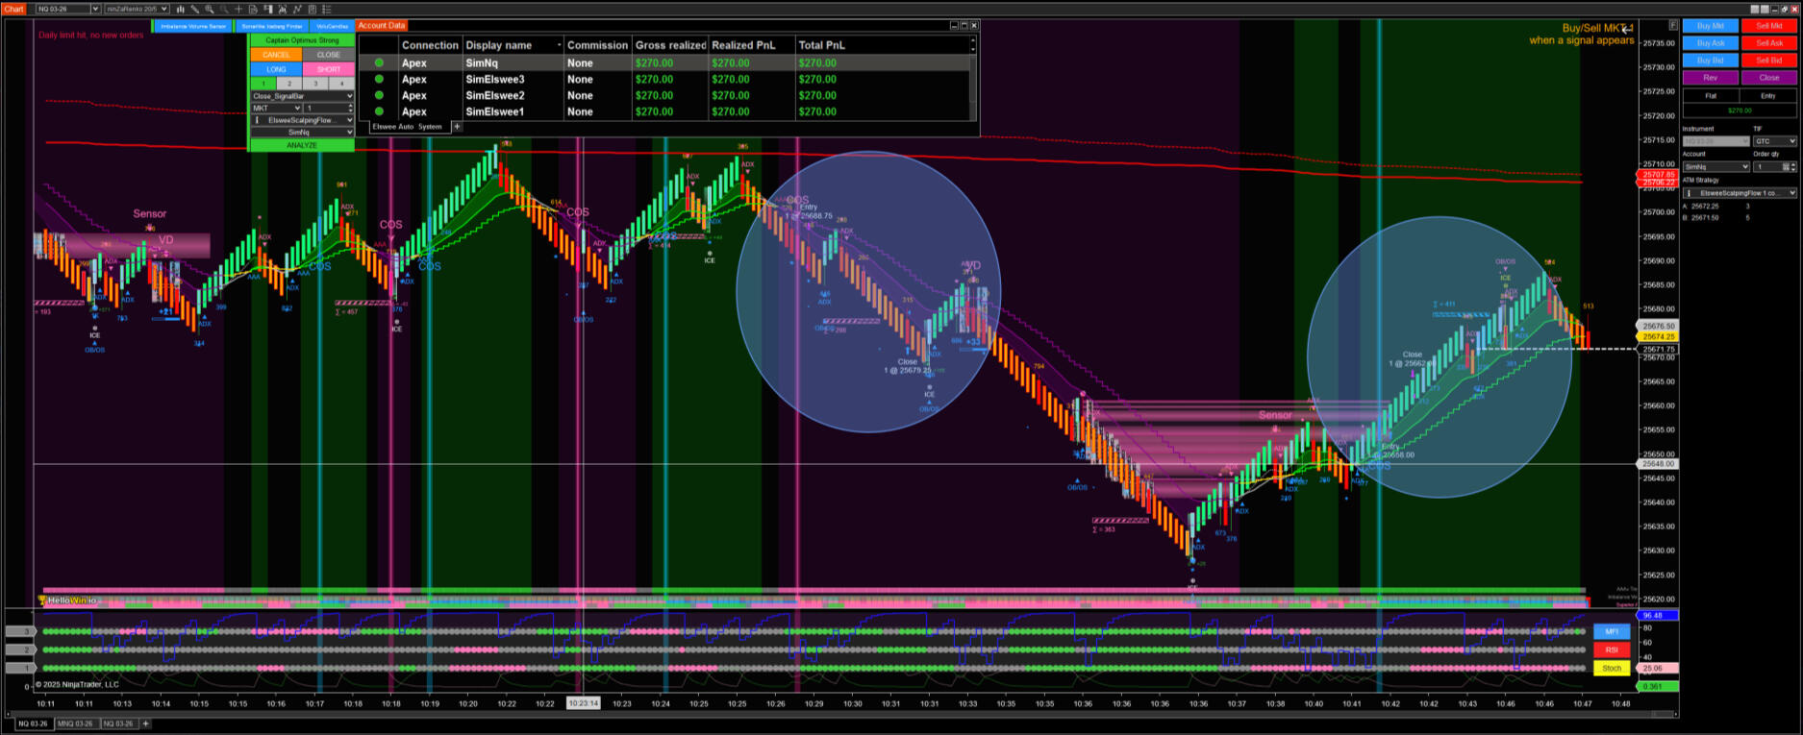Open the Close_SignalBar dropdown
The width and height of the screenshot is (1803, 735).
tap(302, 96)
